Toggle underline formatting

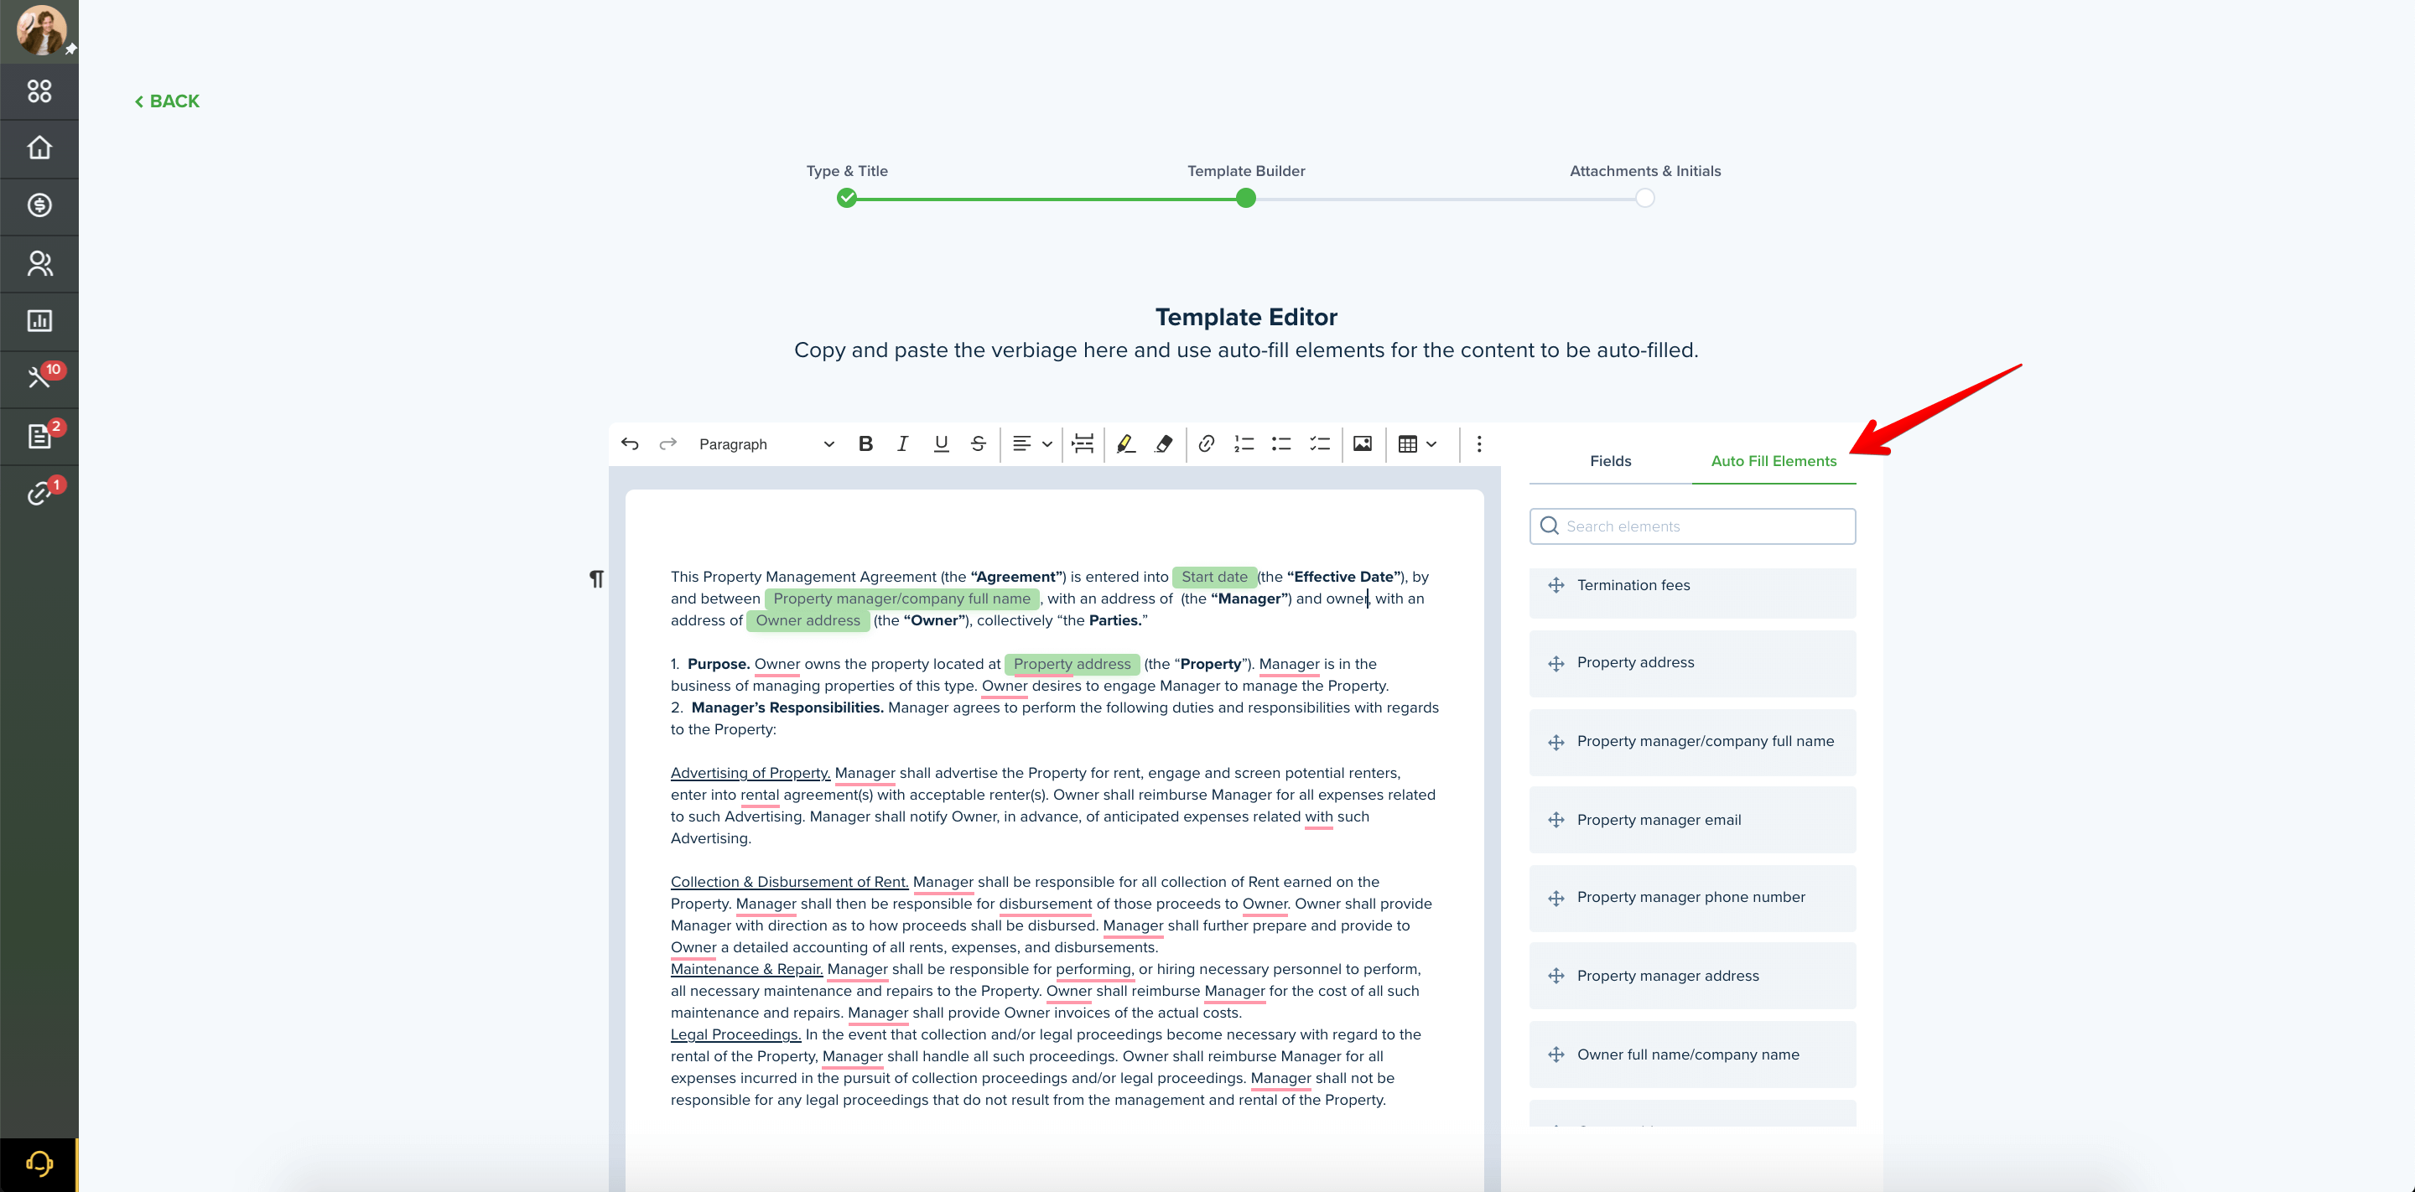point(941,444)
